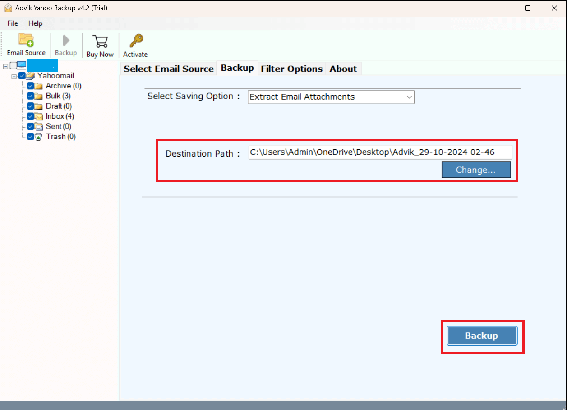Select the Trash (0) folder label
The height and width of the screenshot is (410, 567).
coord(61,137)
